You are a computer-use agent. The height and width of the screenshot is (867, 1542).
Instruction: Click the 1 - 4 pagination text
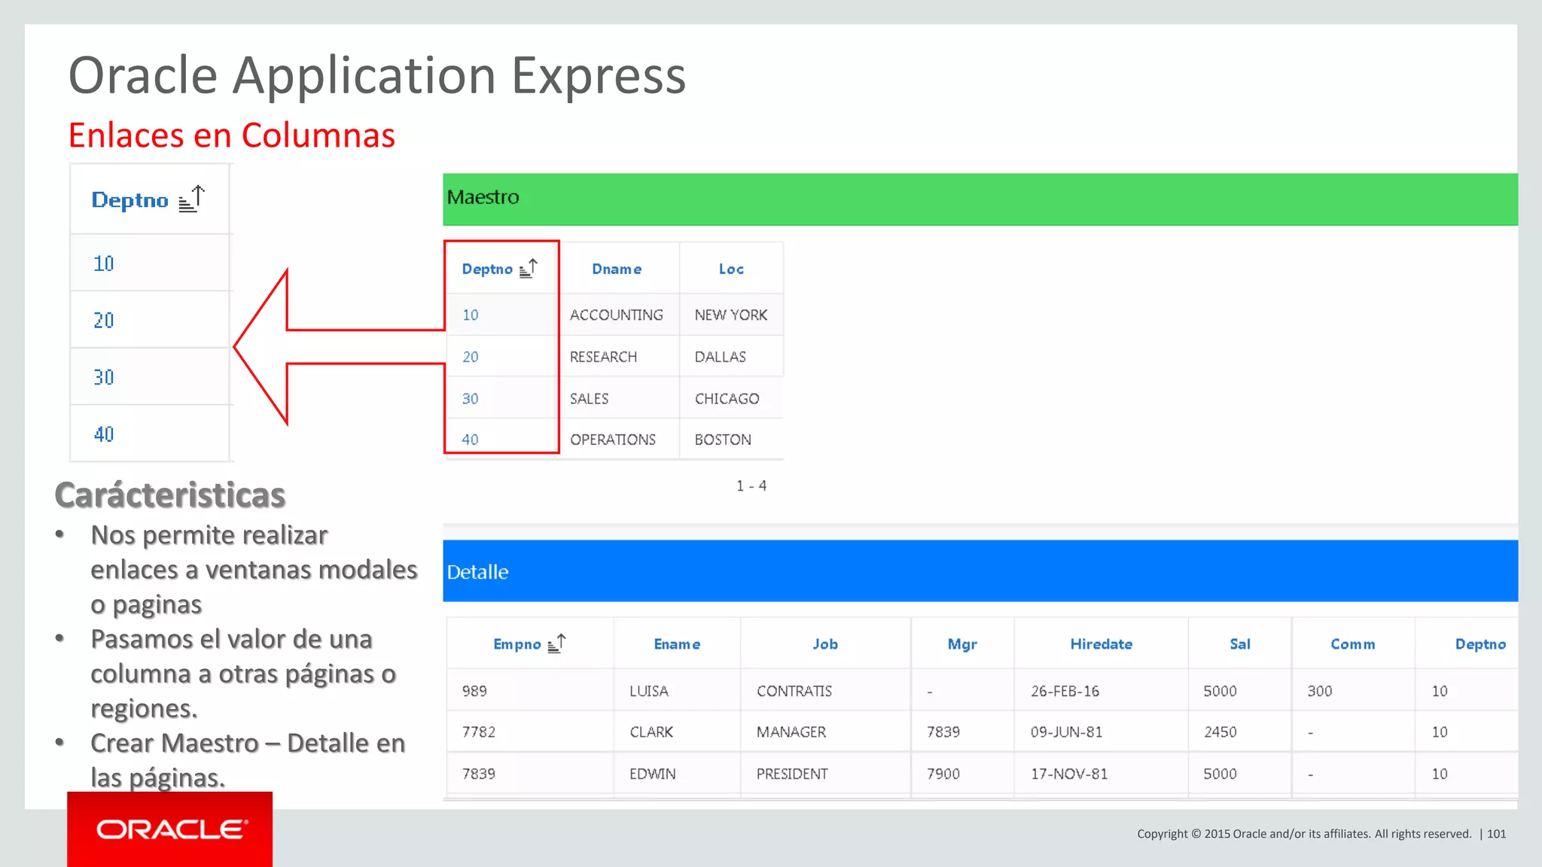[x=751, y=486]
